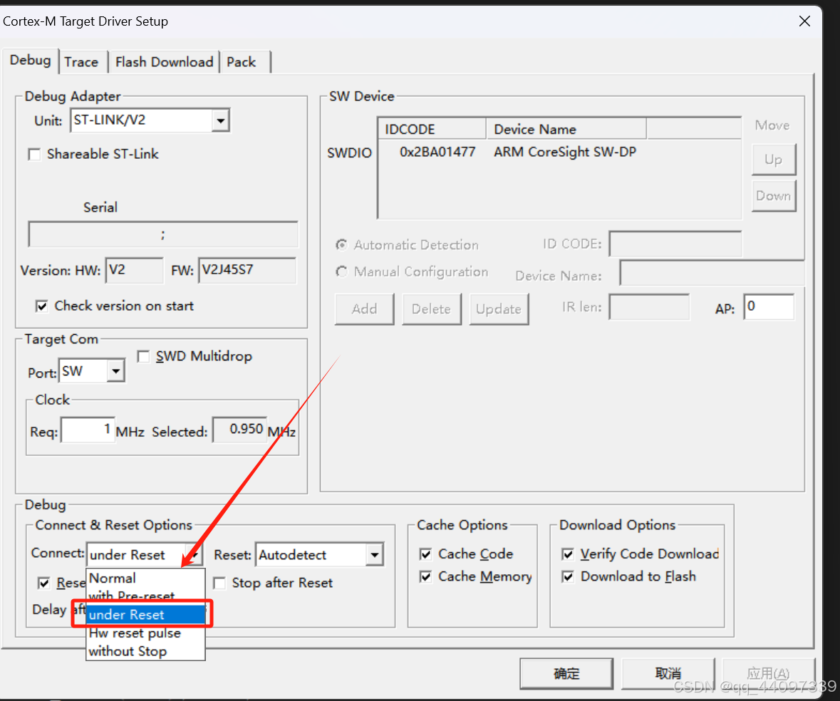Disable Verify Code Download

point(568,554)
